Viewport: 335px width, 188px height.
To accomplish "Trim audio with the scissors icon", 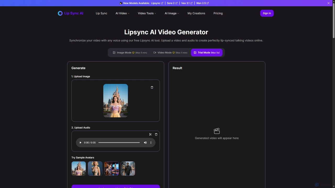I will pos(150,134).
